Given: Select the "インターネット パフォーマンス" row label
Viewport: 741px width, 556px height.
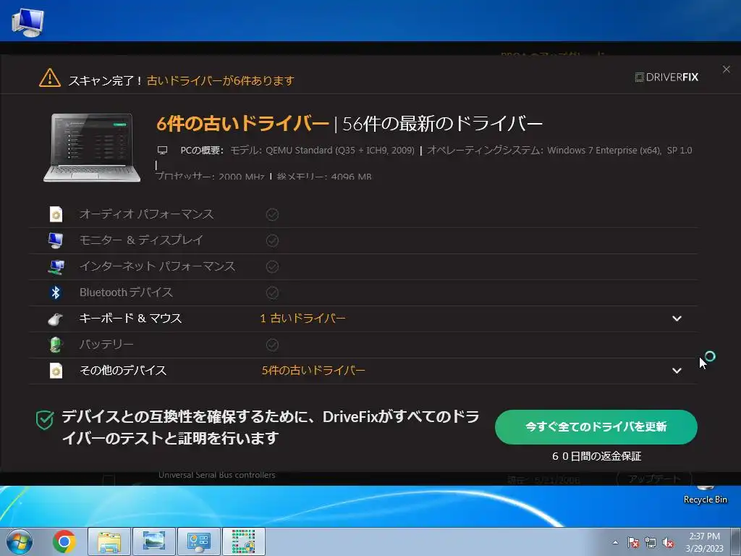Looking at the screenshot, I should (157, 266).
